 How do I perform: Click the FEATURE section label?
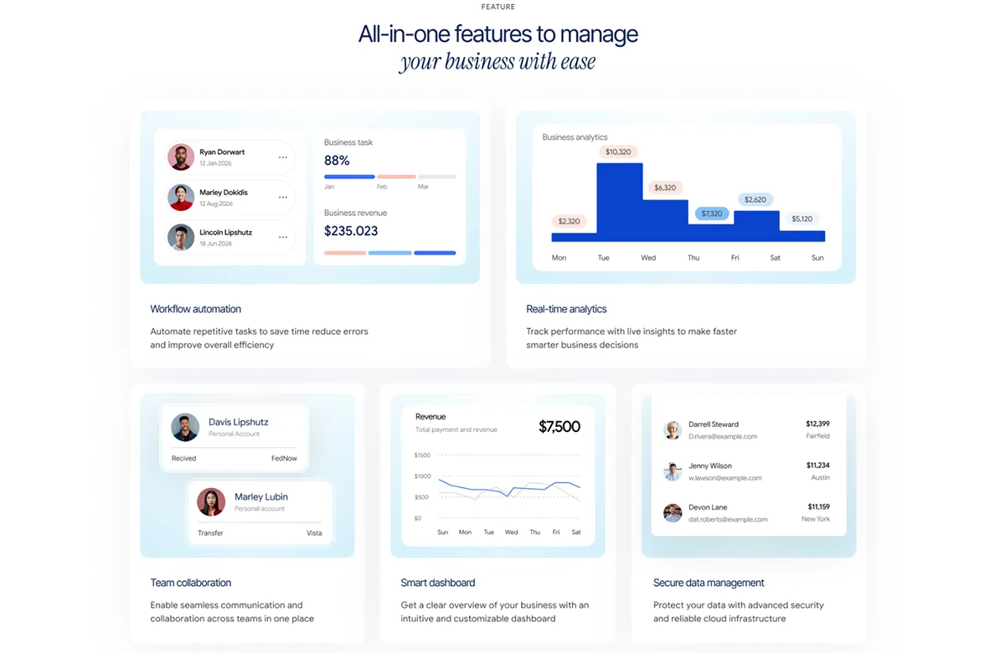click(498, 7)
